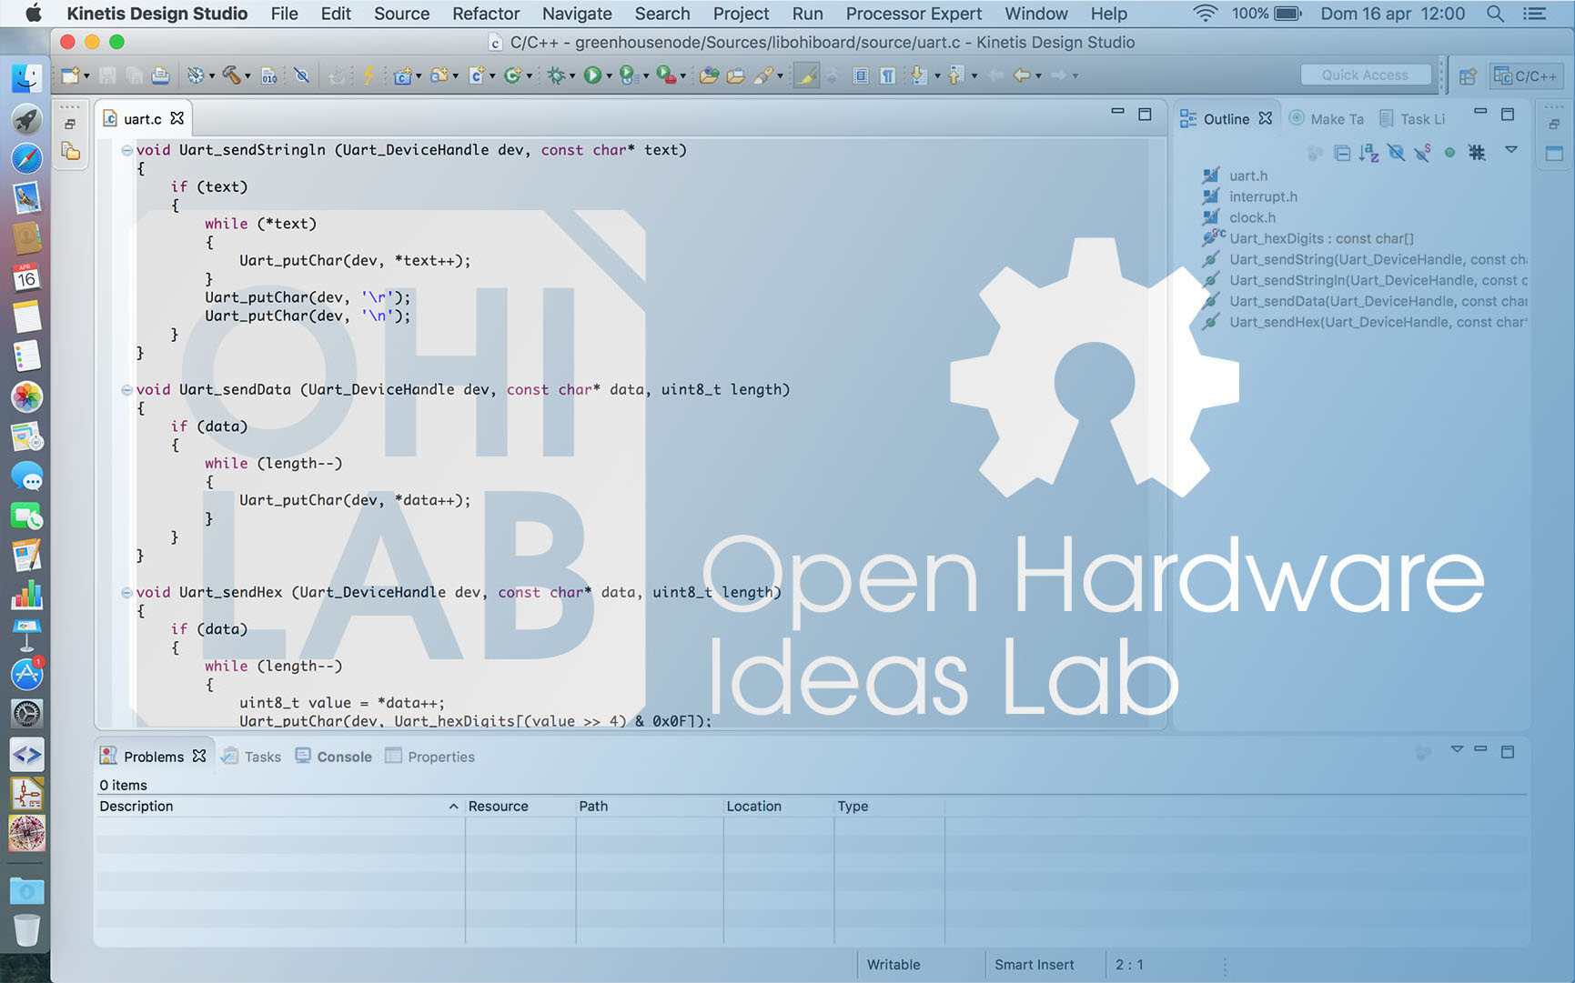Click the Search flashlight icon

pos(763,75)
